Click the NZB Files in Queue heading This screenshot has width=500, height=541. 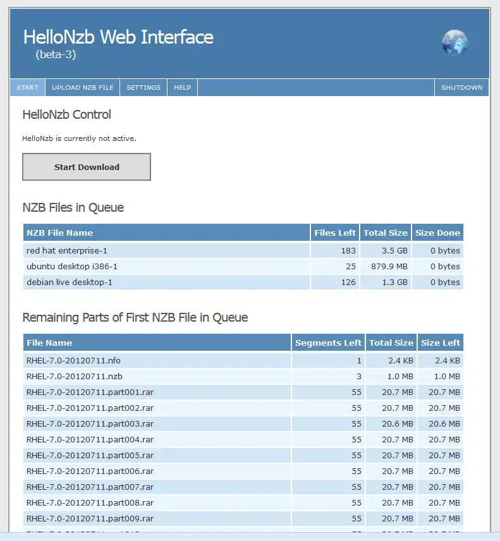point(73,207)
